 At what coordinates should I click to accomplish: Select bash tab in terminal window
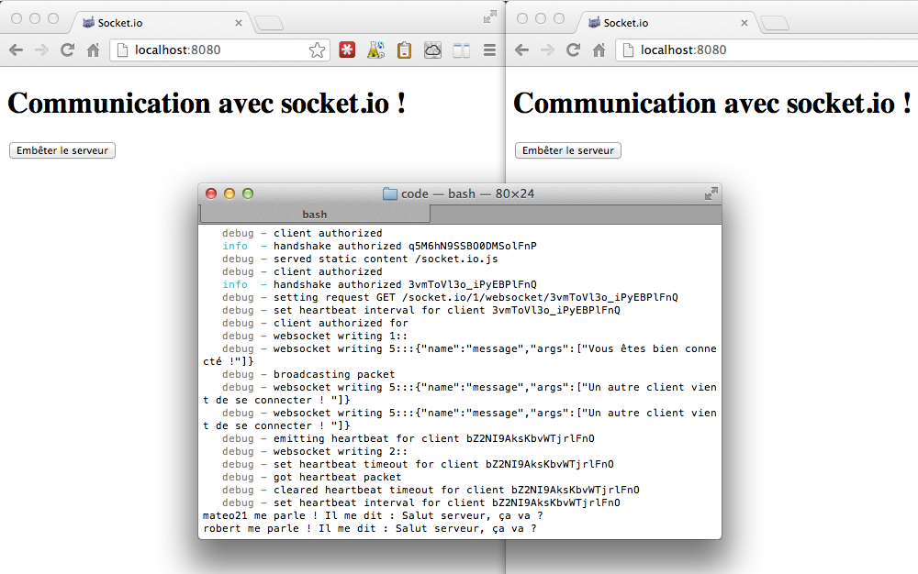314,215
